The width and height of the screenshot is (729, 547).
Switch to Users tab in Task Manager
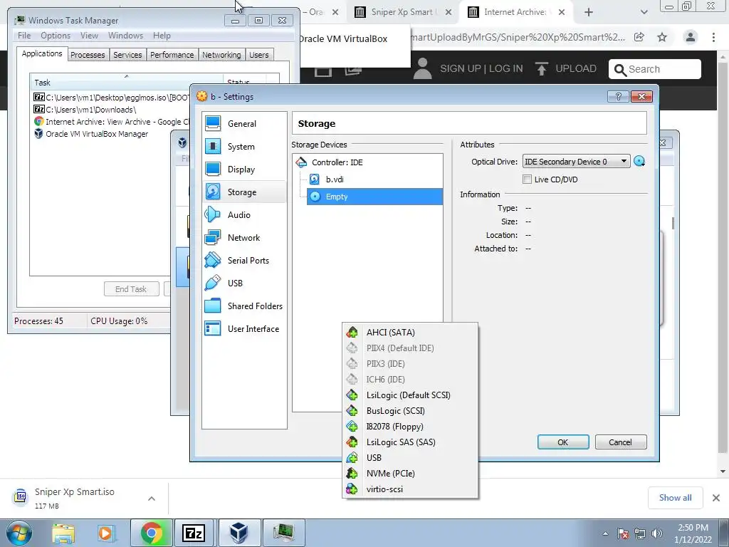259,55
